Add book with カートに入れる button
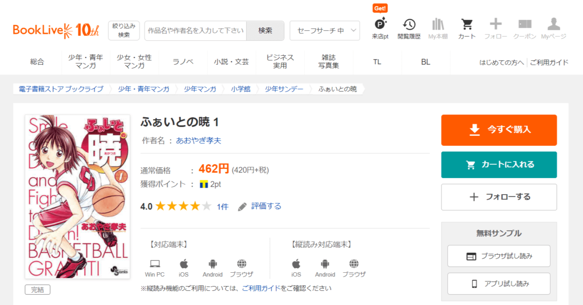Screen dimensions: 583x305 point(499,165)
